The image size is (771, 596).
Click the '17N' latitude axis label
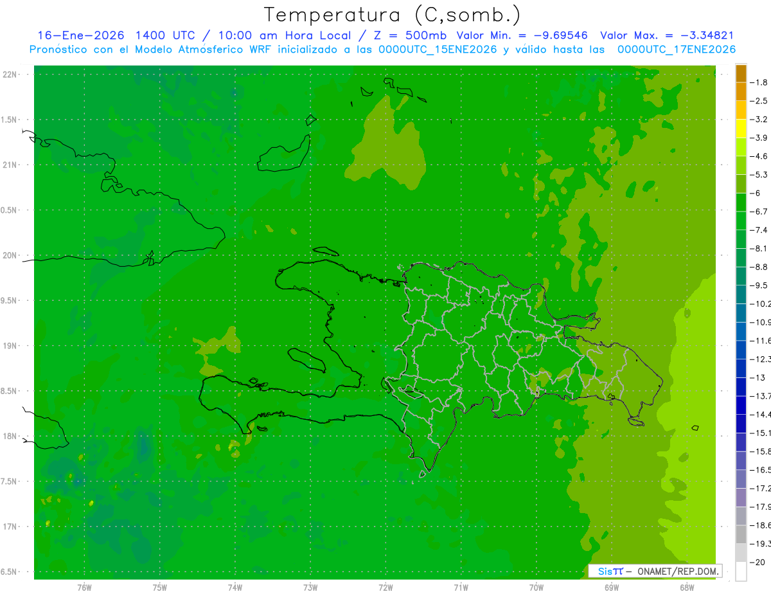coord(9,527)
